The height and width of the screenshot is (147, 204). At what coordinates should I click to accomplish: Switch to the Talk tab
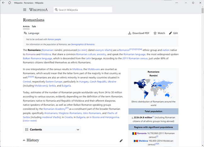coord(34,26)
